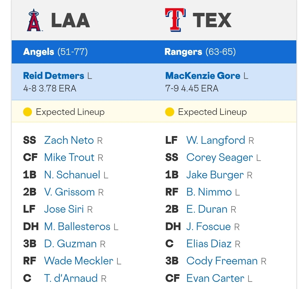Open Mike Trout player page
This screenshot has width=308, height=289.
point(69,158)
